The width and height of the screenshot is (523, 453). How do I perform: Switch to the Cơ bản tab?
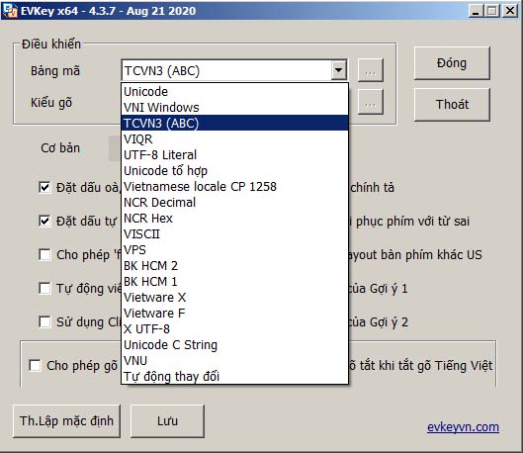[x=60, y=147]
